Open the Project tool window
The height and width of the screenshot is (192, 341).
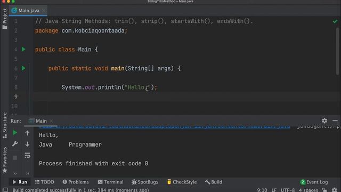click(x=5, y=19)
